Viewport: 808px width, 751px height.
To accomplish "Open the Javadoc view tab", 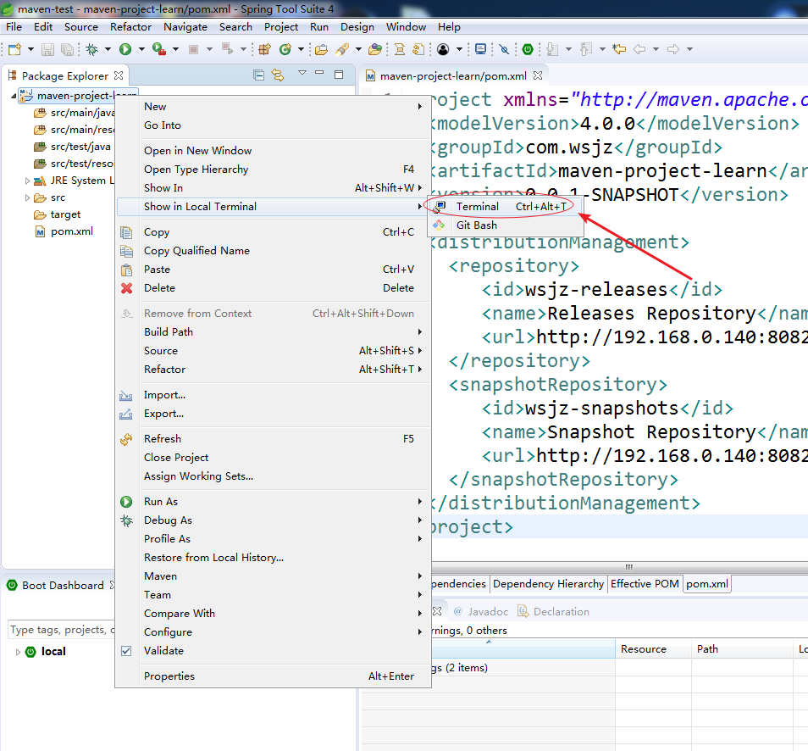I will 481,612.
